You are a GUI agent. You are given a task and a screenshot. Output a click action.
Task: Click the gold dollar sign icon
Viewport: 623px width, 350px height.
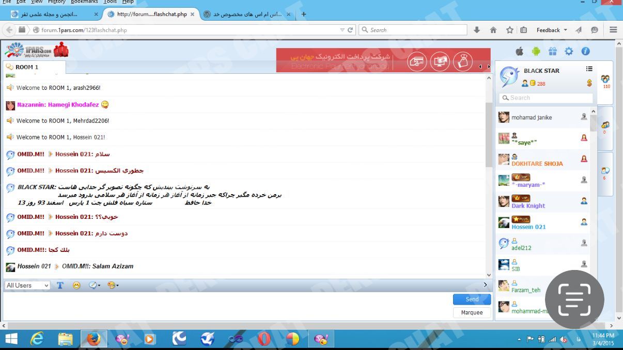click(x=589, y=83)
